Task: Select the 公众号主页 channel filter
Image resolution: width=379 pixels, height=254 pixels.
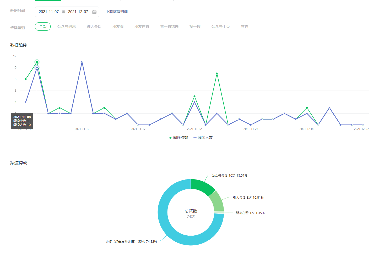Action: pos(221,27)
